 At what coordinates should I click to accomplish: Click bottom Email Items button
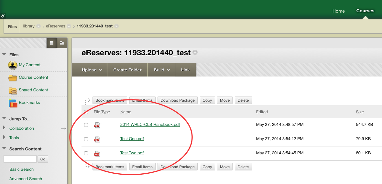(142, 167)
